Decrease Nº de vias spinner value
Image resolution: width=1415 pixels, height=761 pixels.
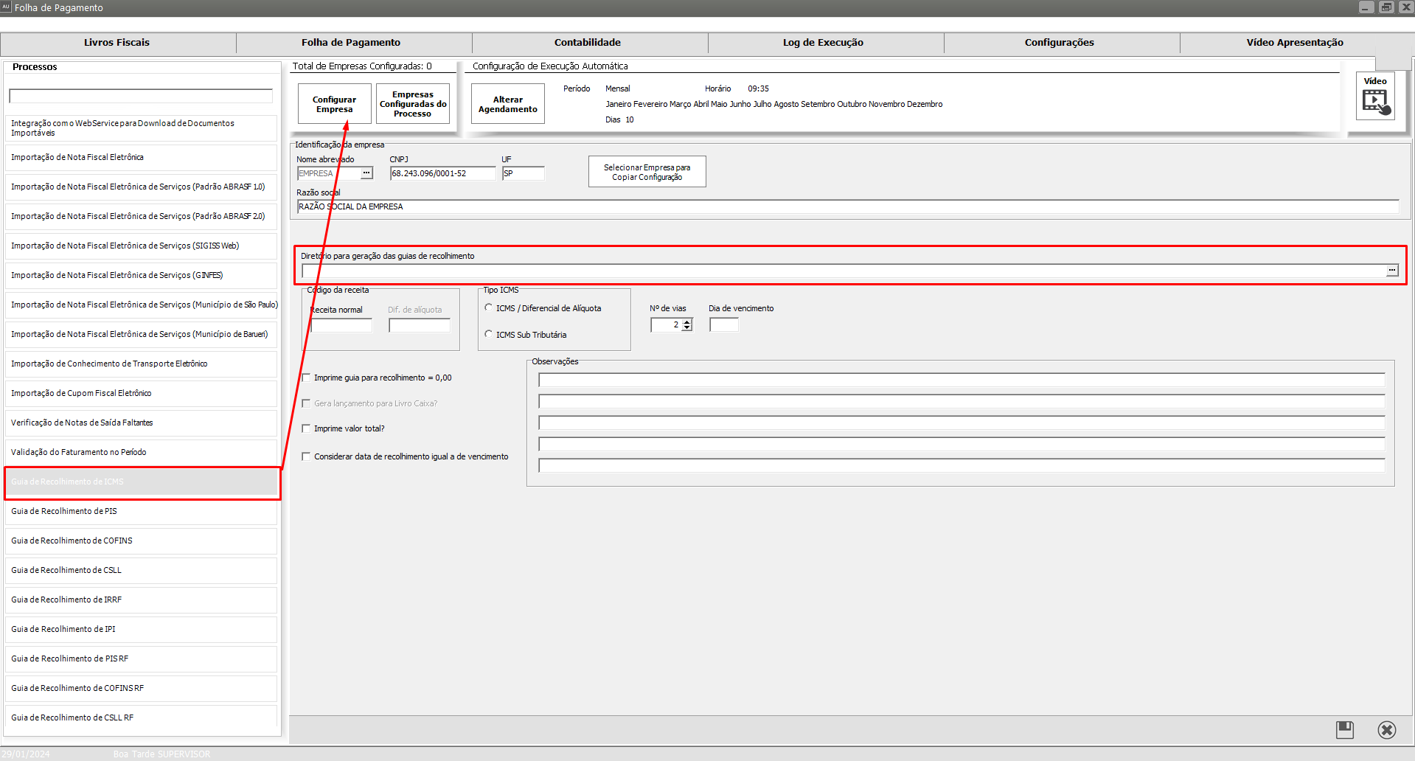(x=687, y=327)
